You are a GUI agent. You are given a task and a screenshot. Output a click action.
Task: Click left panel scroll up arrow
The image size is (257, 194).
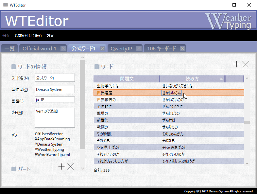click(x=82, y=57)
